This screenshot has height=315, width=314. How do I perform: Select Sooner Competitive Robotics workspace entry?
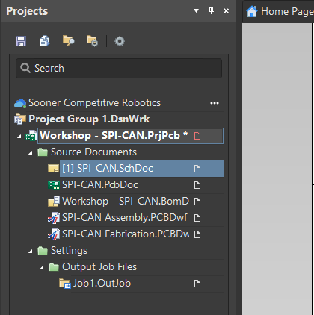click(x=94, y=103)
